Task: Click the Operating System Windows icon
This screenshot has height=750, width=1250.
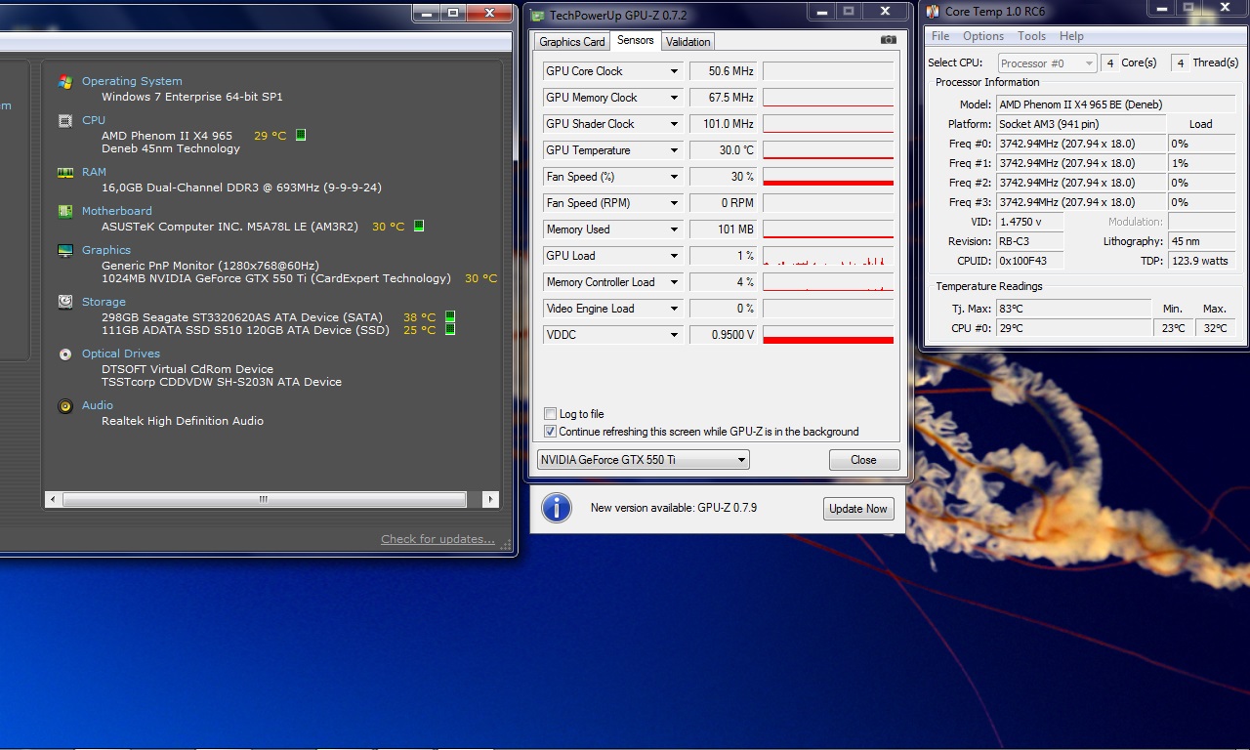Action: coord(65,82)
